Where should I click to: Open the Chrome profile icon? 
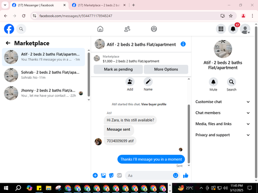click(x=243, y=16)
